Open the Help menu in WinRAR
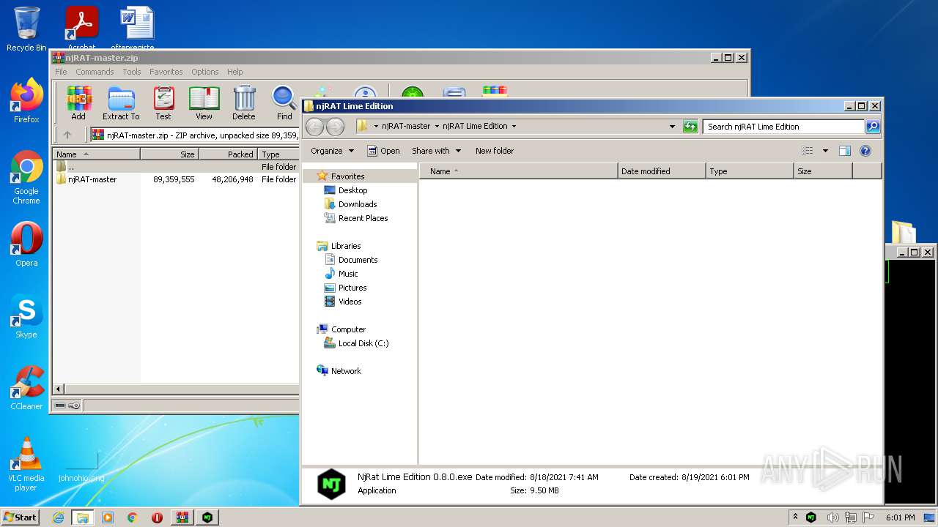This screenshot has height=527, width=938. (234, 72)
